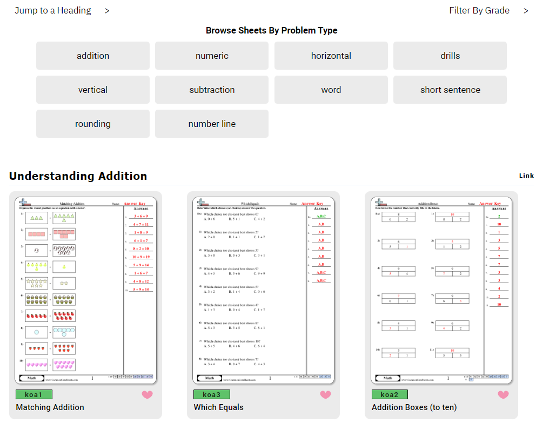Image resolution: width=536 pixels, height=423 pixels.
Task: Click heart icon for Which Equals
Action: 325,395
